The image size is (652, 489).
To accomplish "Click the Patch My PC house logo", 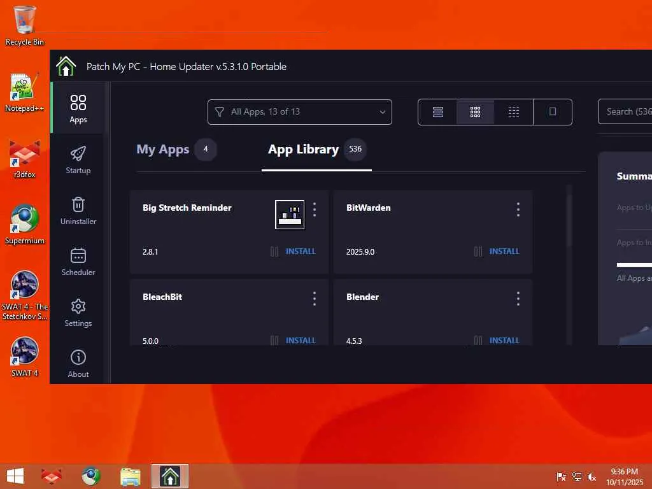I will pyautogui.click(x=66, y=66).
